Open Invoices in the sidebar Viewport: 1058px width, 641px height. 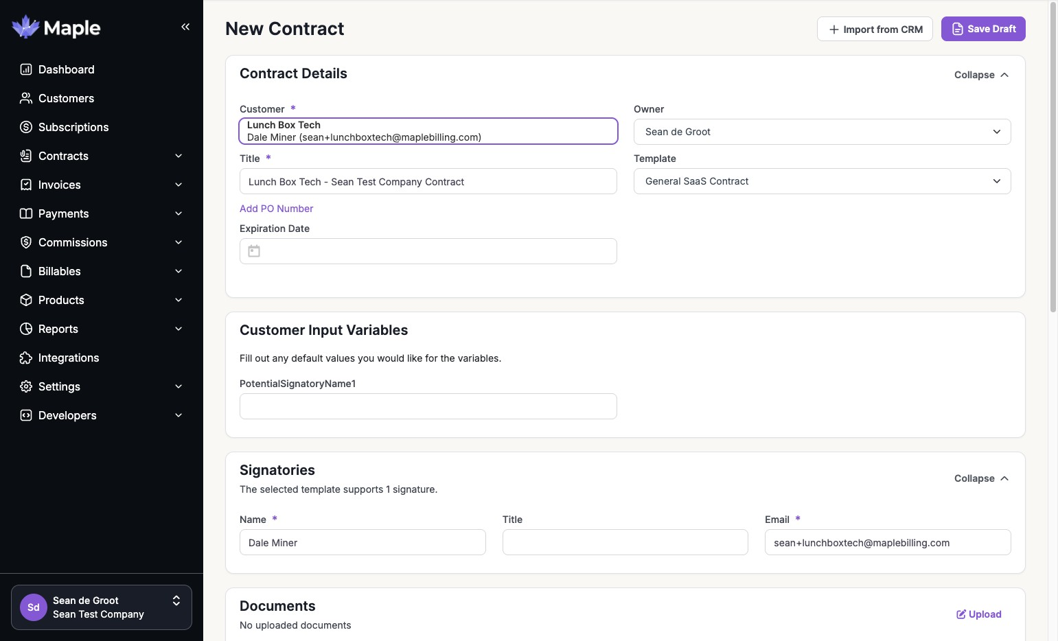coord(60,185)
